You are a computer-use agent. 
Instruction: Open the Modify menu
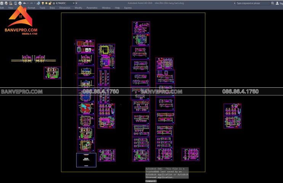click(x=78, y=8)
